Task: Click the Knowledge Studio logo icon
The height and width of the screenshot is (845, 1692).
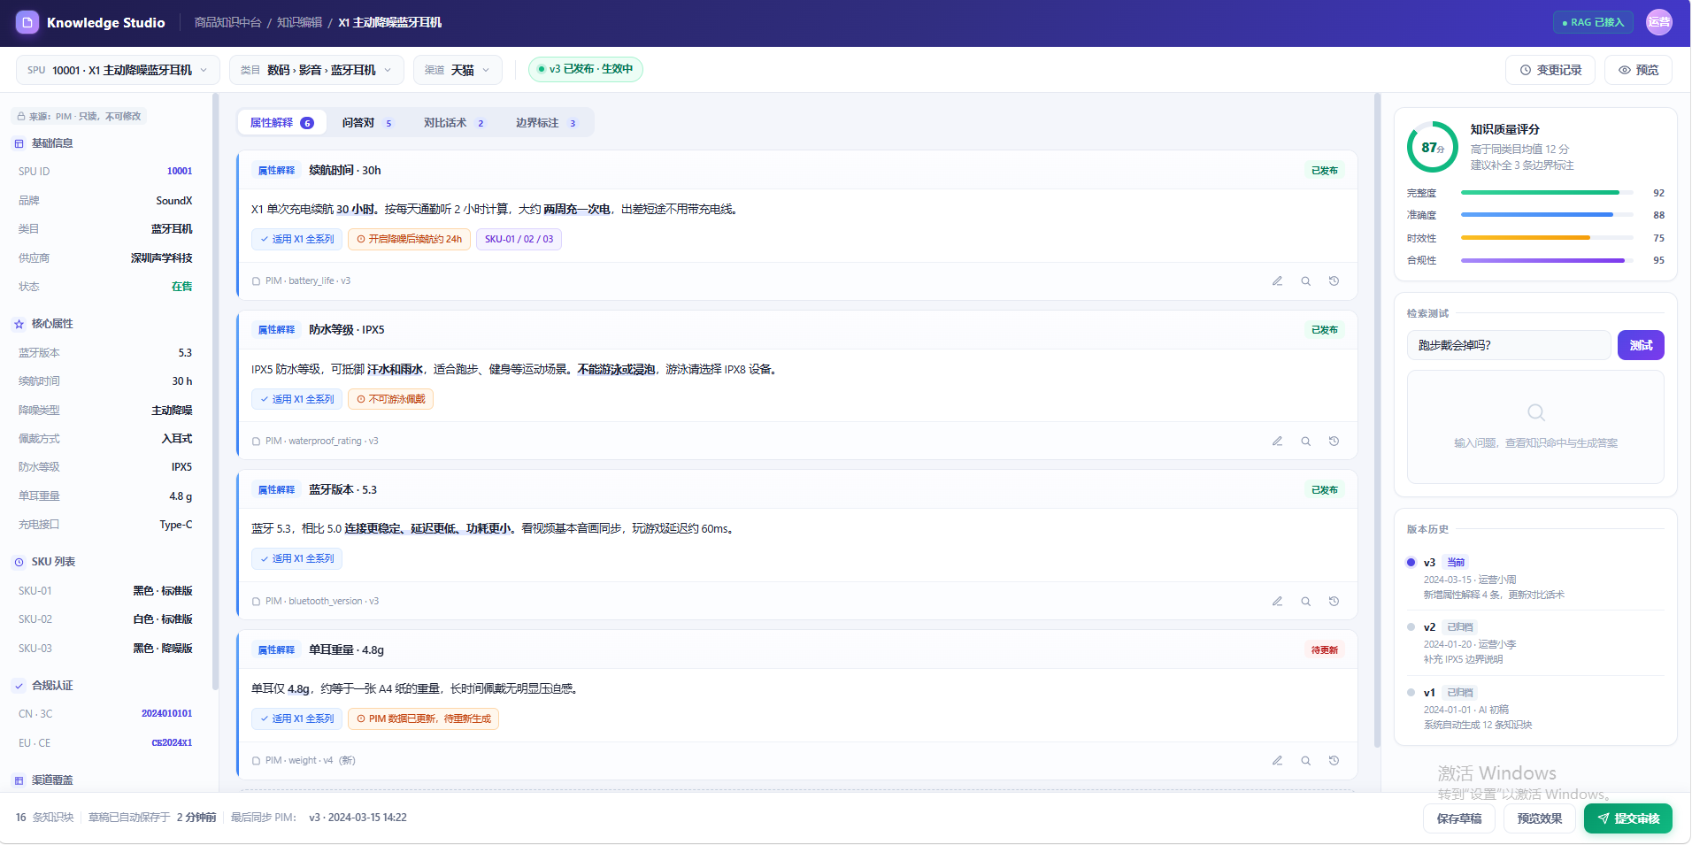Action: pos(27,22)
